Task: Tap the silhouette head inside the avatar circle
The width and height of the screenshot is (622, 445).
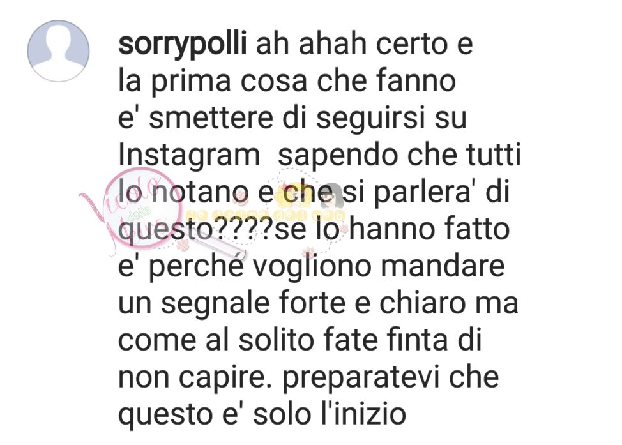Action: [58, 38]
